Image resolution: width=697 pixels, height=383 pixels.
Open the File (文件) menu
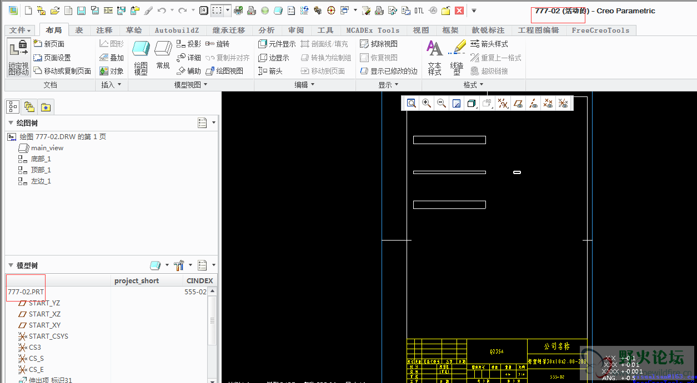pos(20,30)
